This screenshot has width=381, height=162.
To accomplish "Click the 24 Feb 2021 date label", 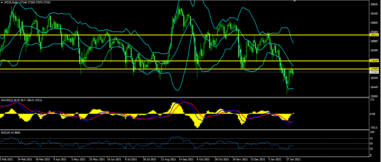I will (x=24, y=159).
